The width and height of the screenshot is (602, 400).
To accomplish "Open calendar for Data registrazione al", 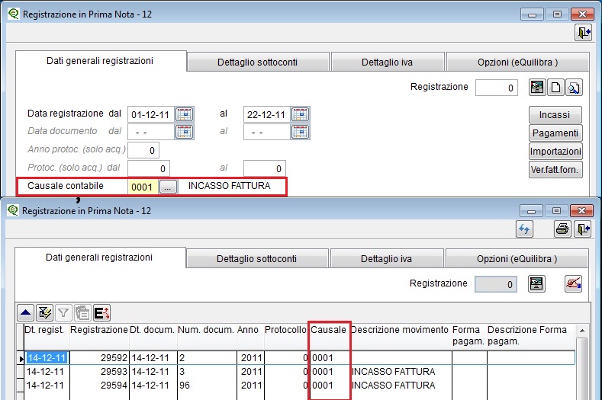I will [300, 114].
